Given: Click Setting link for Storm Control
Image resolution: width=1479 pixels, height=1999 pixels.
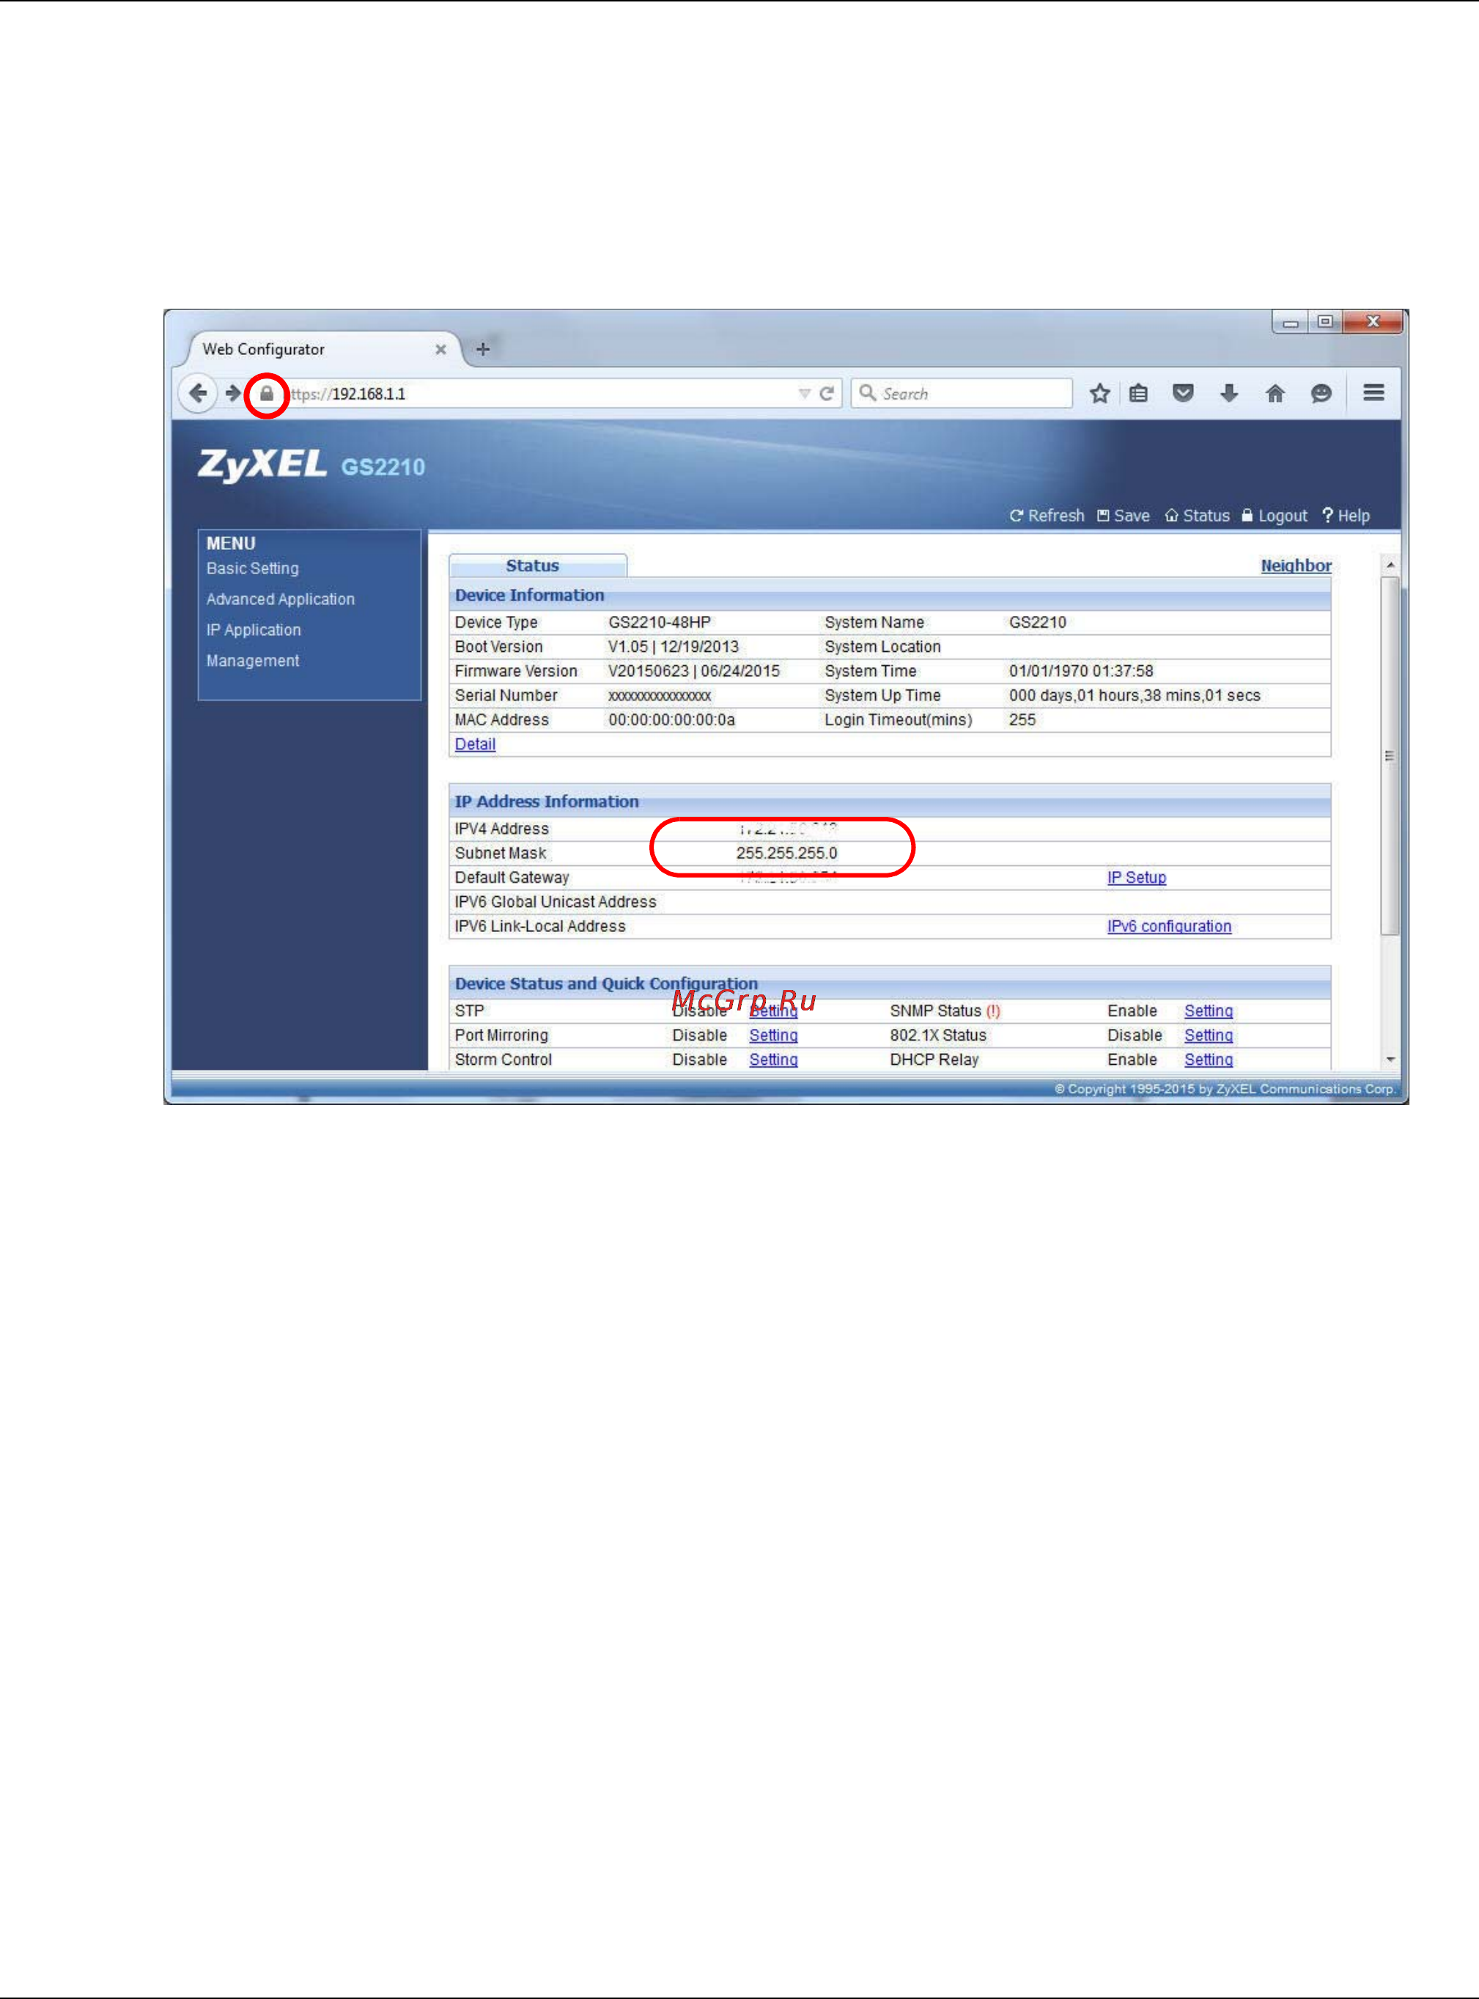Looking at the screenshot, I should tap(772, 1060).
